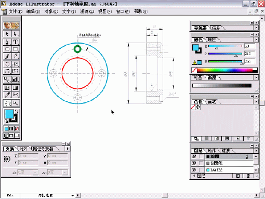265x199 pixels.
Task: Click the default fill and stroke icon
Action: pyautogui.click(x=6, y=121)
